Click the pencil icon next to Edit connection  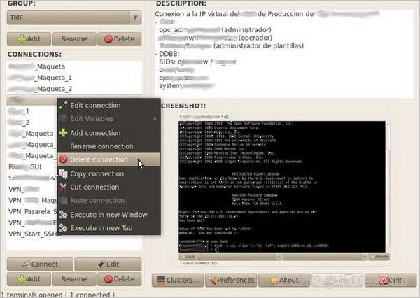pyautogui.click(x=64, y=106)
